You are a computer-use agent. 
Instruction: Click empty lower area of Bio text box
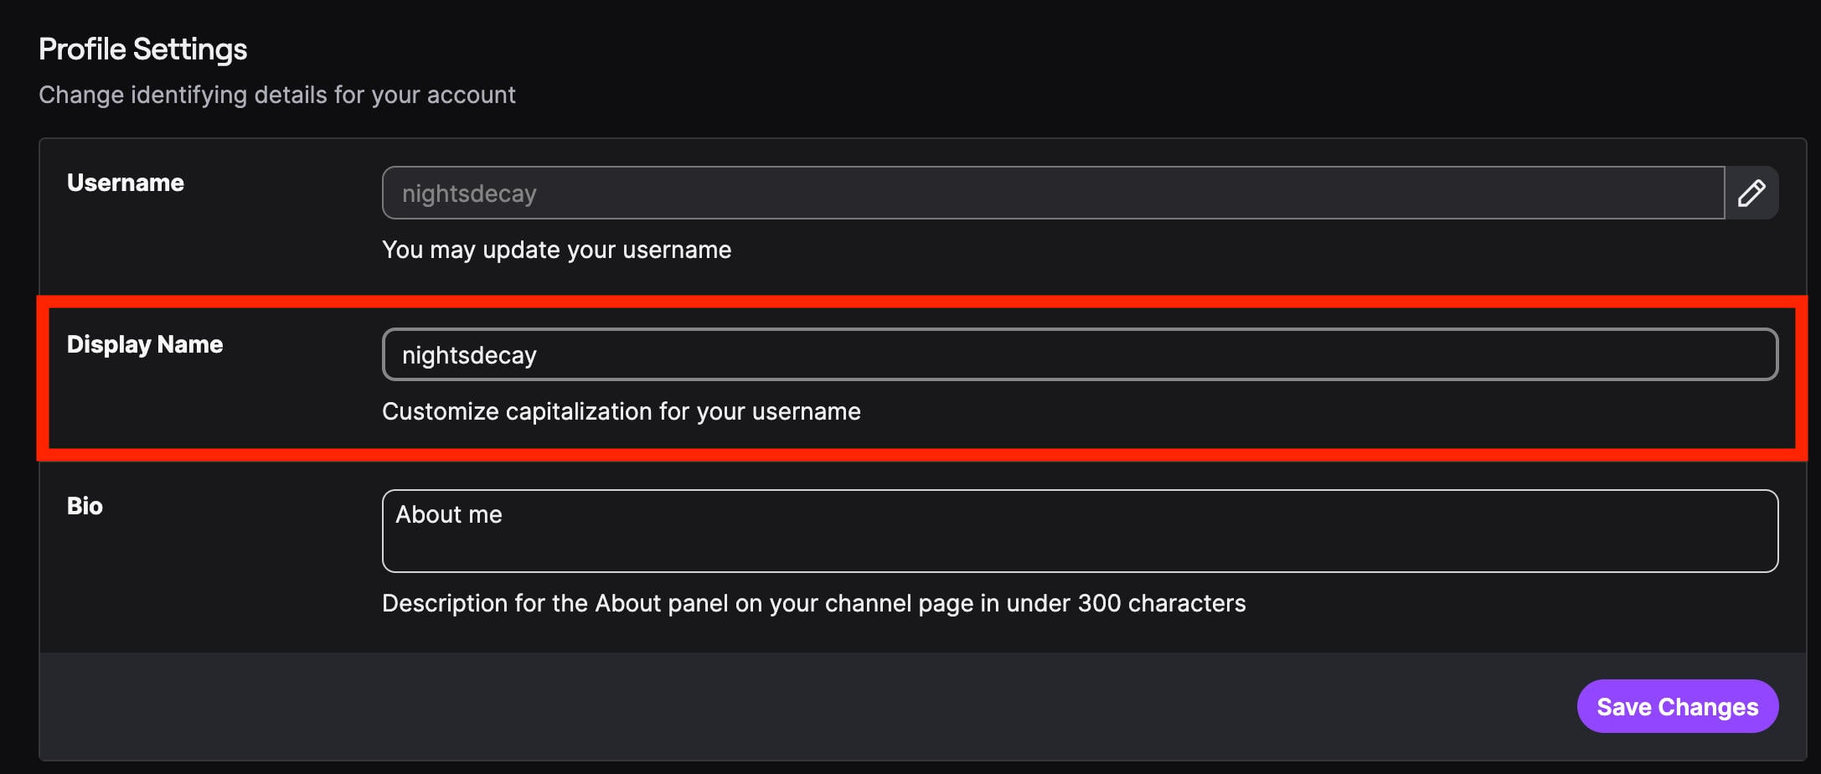[x=1080, y=553]
